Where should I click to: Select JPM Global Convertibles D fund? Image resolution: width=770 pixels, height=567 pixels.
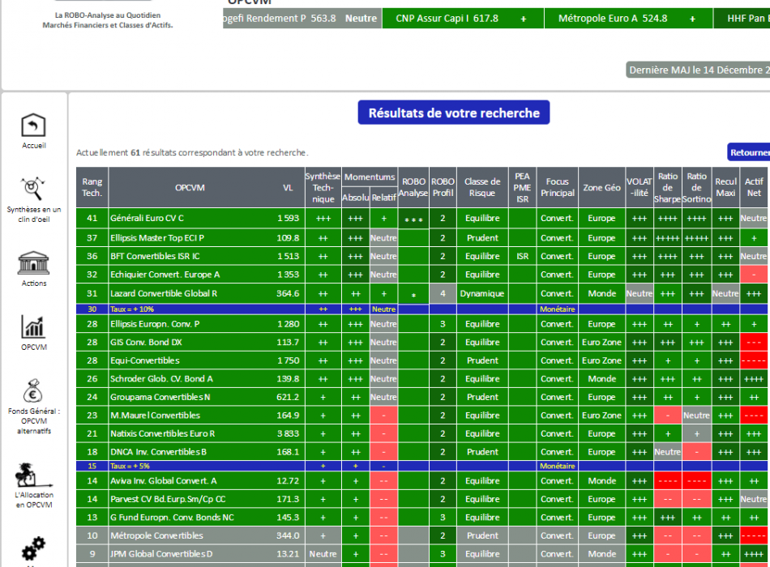(161, 554)
